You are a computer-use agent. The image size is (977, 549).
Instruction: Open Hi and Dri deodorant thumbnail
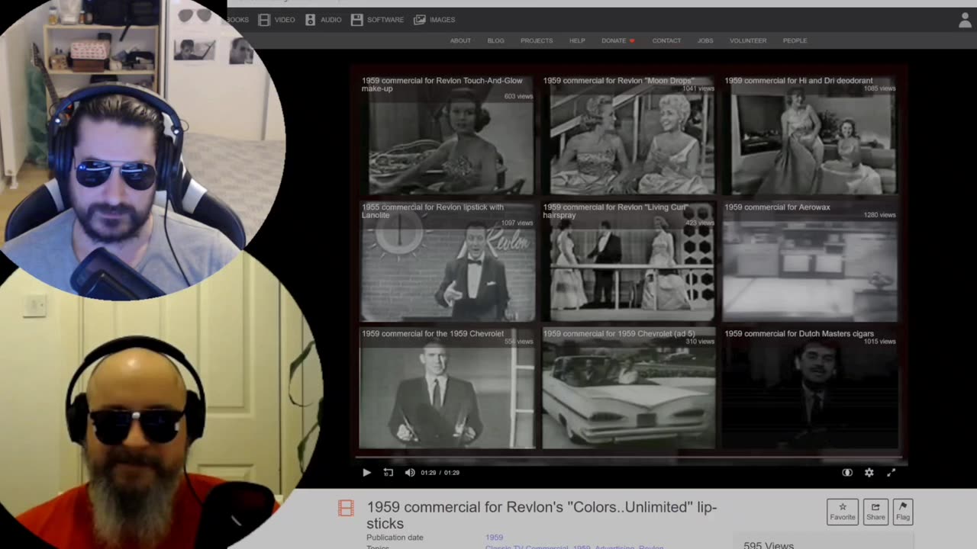coord(811,135)
